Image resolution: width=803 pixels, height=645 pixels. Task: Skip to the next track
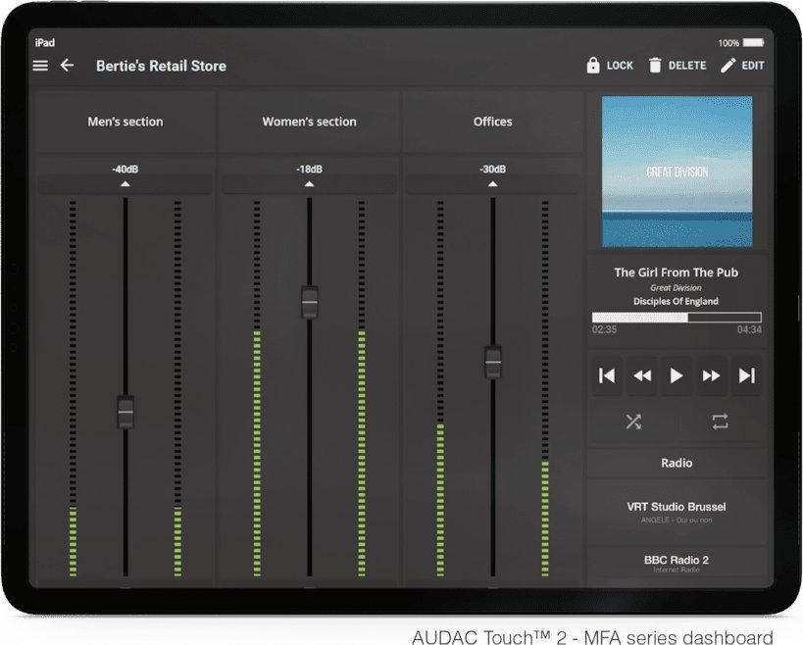click(x=747, y=375)
